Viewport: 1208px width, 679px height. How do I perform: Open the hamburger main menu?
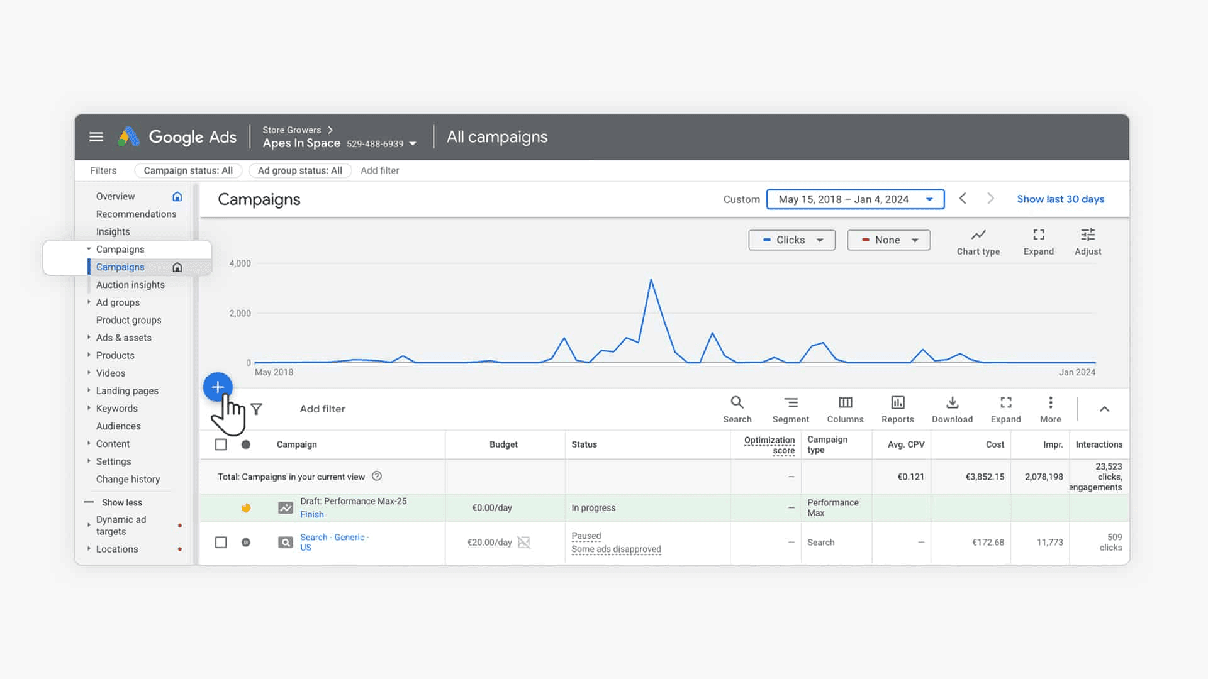point(96,136)
